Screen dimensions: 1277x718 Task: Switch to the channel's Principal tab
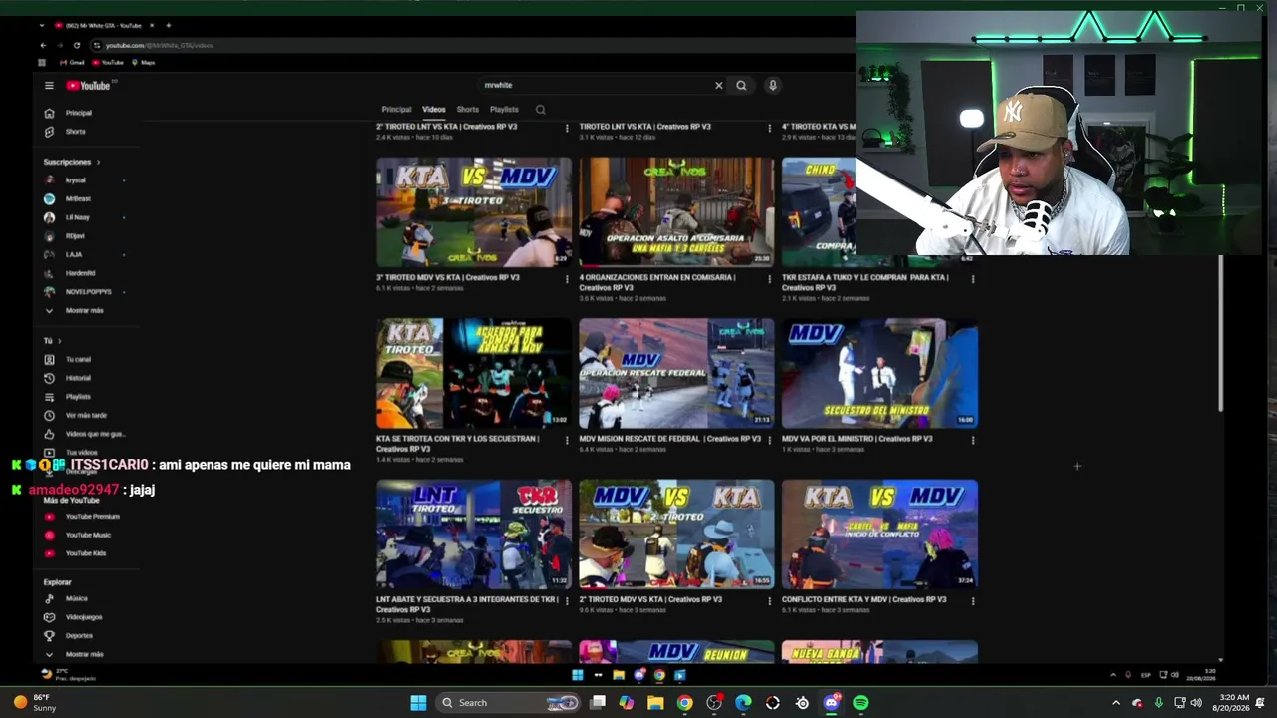396,110
